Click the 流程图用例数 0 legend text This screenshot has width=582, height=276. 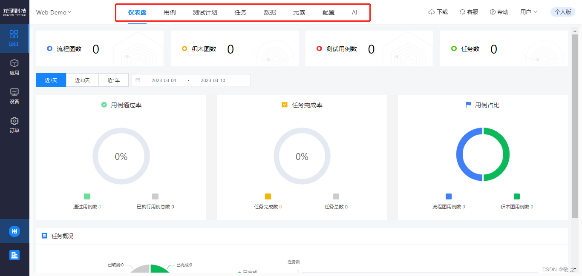pyautogui.click(x=449, y=207)
